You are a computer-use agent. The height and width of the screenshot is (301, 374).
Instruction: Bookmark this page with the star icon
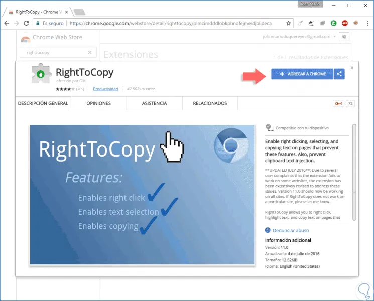coord(288,23)
